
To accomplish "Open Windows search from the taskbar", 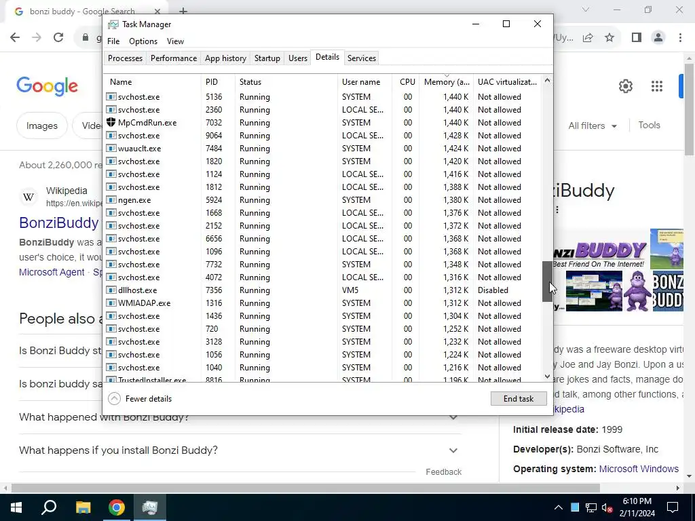I will pos(49,507).
